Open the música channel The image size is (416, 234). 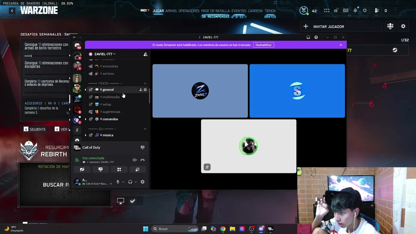tap(117, 135)
